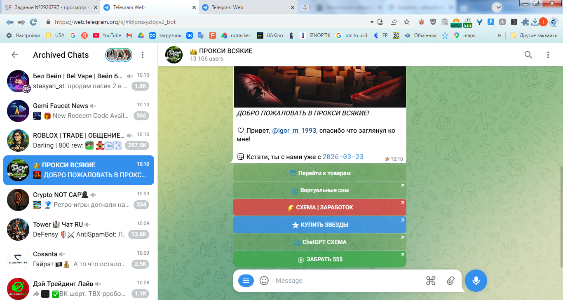Switch to the second Telegram Web tab
Viewport: 563px width, 300px height.
(x=249, y=7)
